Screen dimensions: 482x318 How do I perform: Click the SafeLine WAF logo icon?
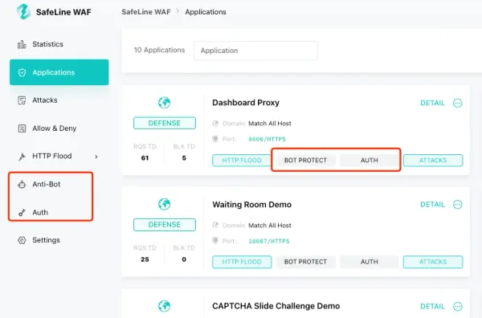(23, 12)
